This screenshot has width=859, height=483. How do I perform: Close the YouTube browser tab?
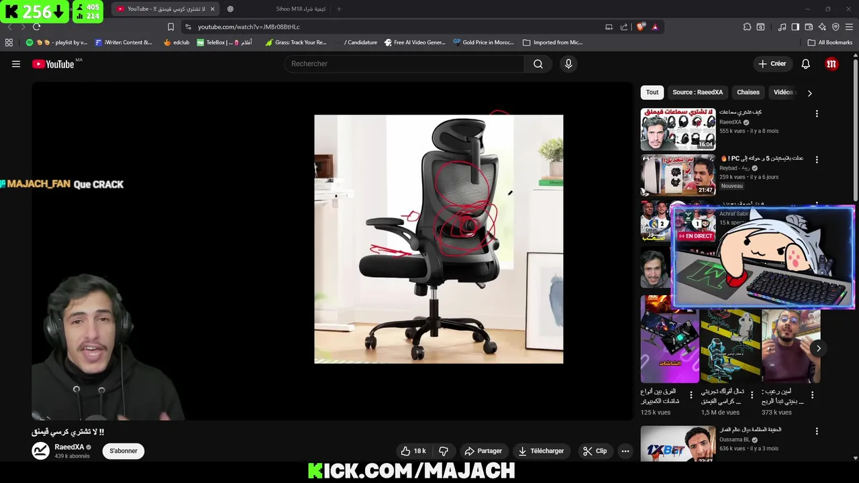[213, 9]
